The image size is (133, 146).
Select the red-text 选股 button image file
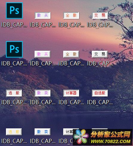coord(14,93)
